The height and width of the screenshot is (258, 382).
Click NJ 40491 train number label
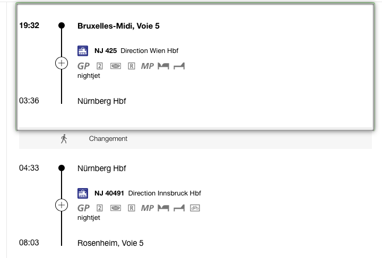pyautogui.click(x=109, y=193)
